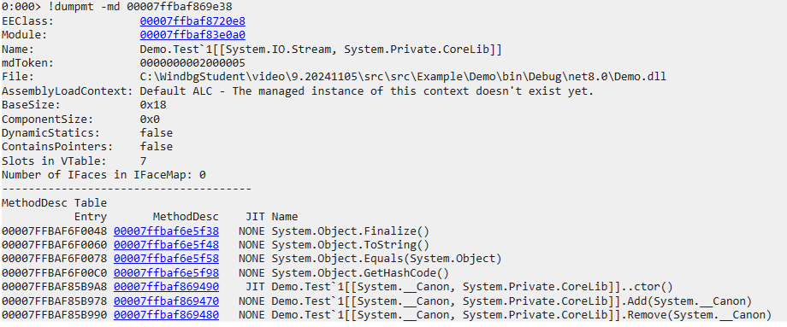Open MethodDesc link 00007ffbaf869470 for Add method
Screen dimensions: 787x327
click(166, 301)
